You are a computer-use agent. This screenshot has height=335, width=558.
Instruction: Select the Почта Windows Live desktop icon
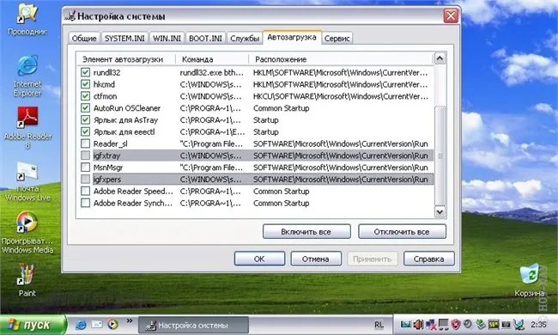pyautogui.click(x=27, y=181)
